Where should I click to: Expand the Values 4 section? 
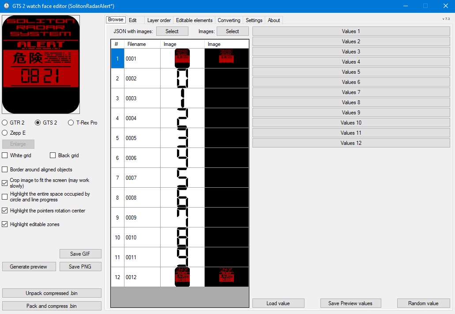coord(351,61)
